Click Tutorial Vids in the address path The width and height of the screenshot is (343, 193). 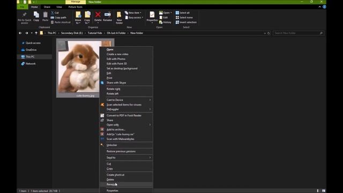tap(95, 33)
